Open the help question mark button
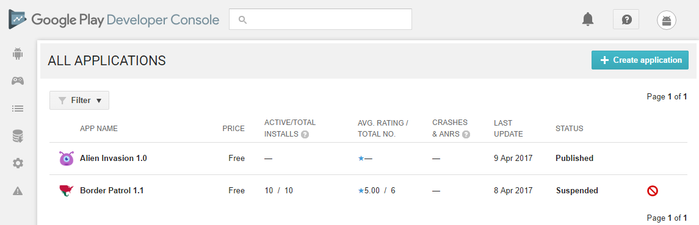Screen dimensions: 699x225 626,20
